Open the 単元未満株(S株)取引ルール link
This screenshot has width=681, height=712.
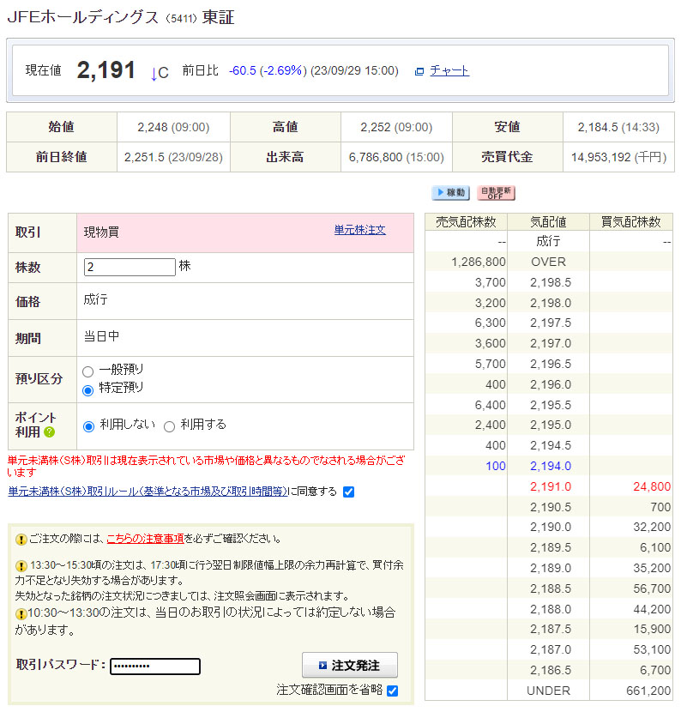tap(148, 492)
